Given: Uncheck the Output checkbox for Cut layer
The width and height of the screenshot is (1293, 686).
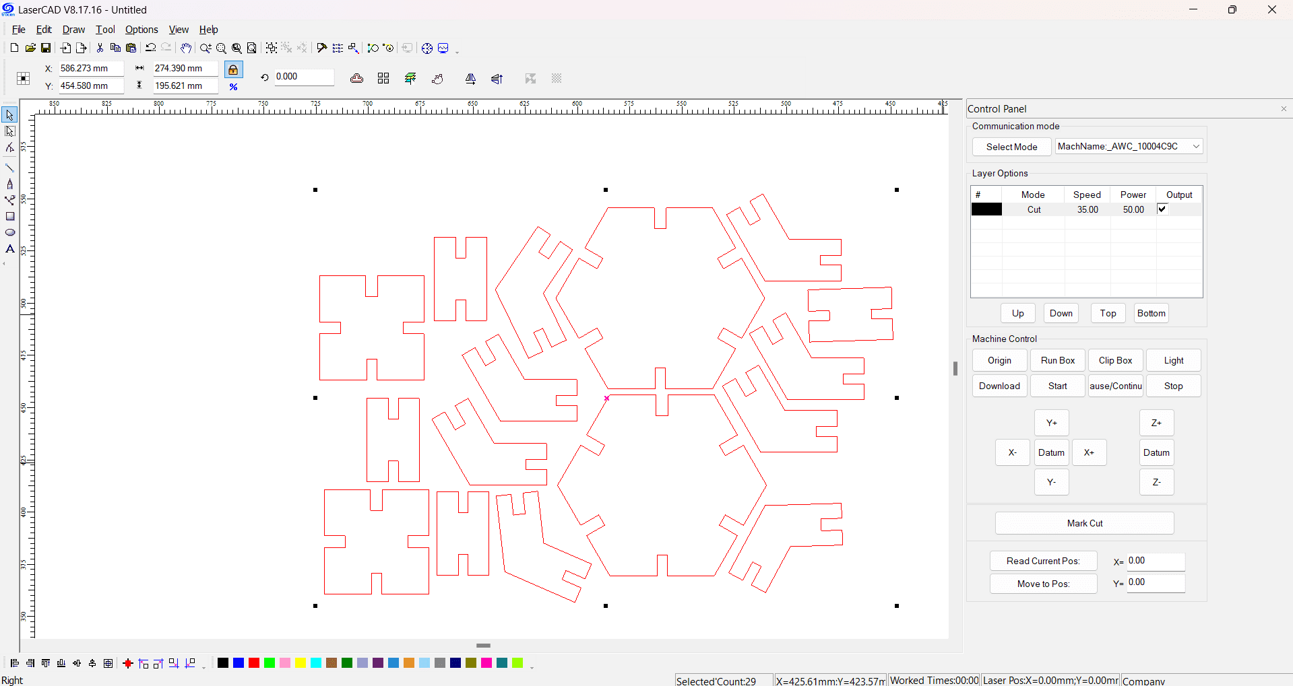Looking at the screenshot, I should [1162, 209].
